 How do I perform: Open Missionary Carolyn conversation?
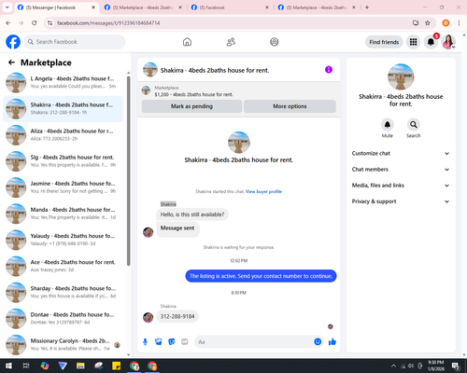[63, 345]
